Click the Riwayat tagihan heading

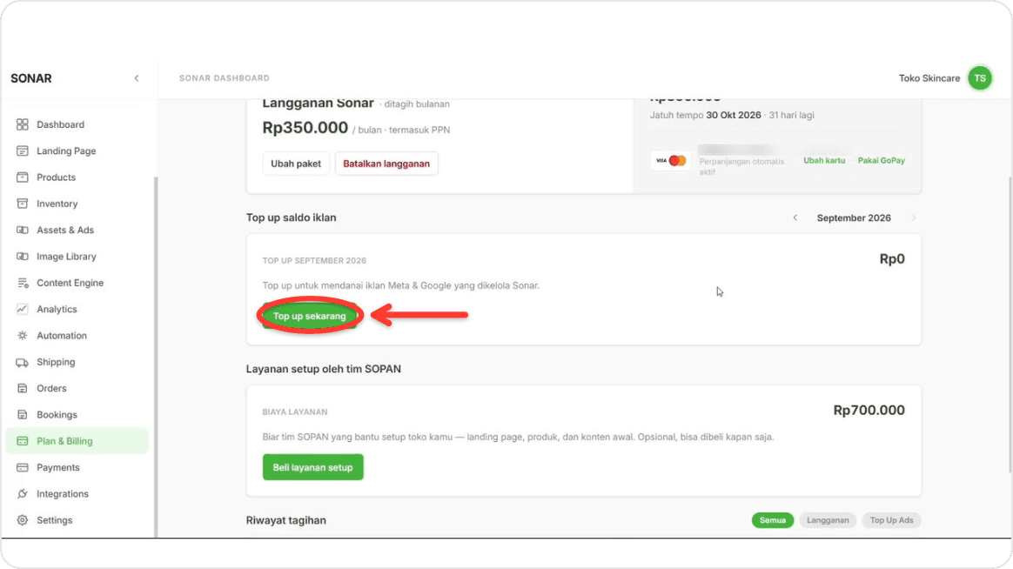point(285,520)
